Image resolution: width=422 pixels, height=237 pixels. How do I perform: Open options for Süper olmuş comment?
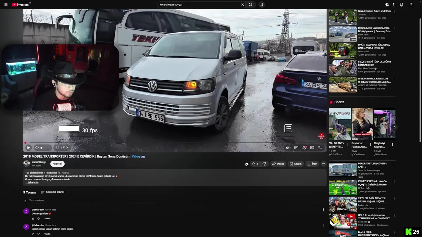323,225
